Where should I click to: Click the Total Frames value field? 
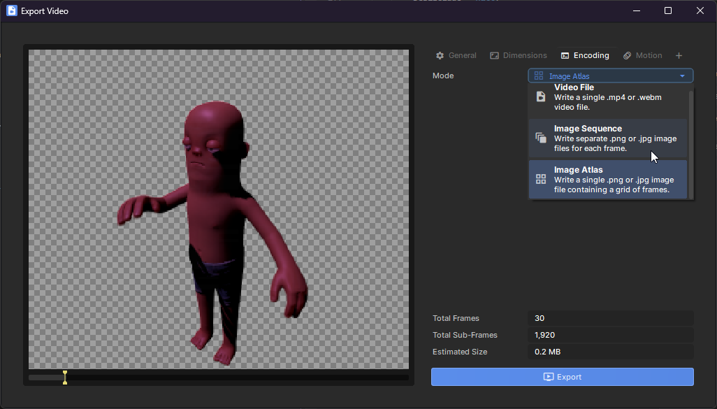(610, 318)
